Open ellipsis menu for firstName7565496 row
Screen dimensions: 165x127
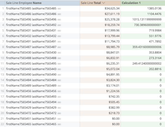pyautogui.click(x=59, y=20)
